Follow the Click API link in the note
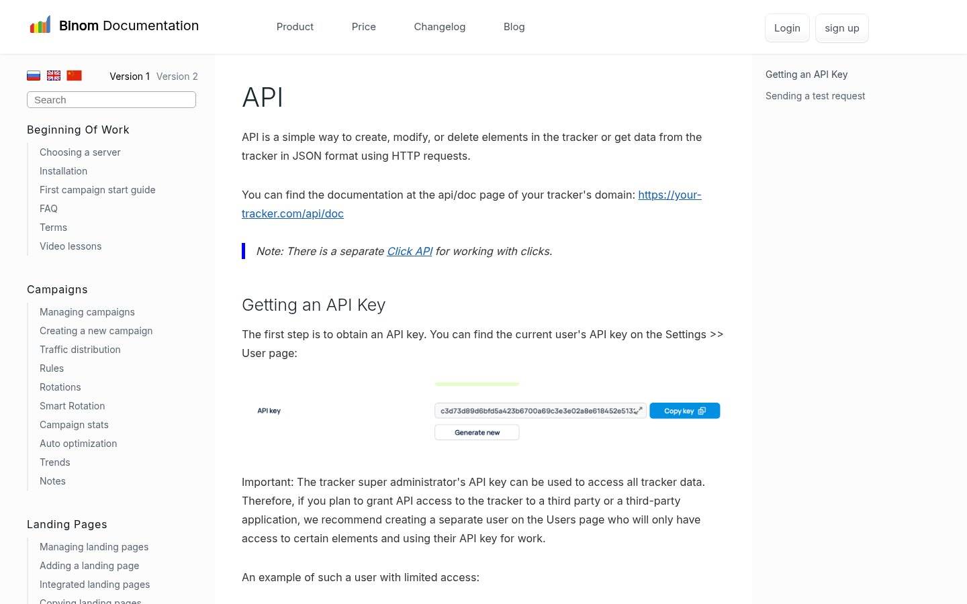The width and height of the screenshot is (967, 604). pyautogui.click(x=410, y=251)
